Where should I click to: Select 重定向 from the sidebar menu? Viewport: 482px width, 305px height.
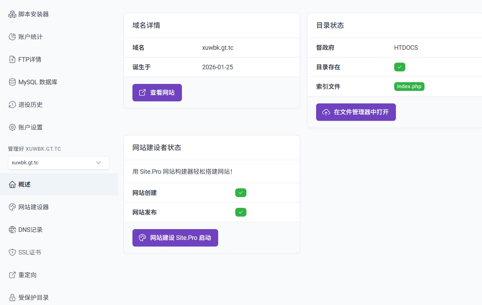27,275
